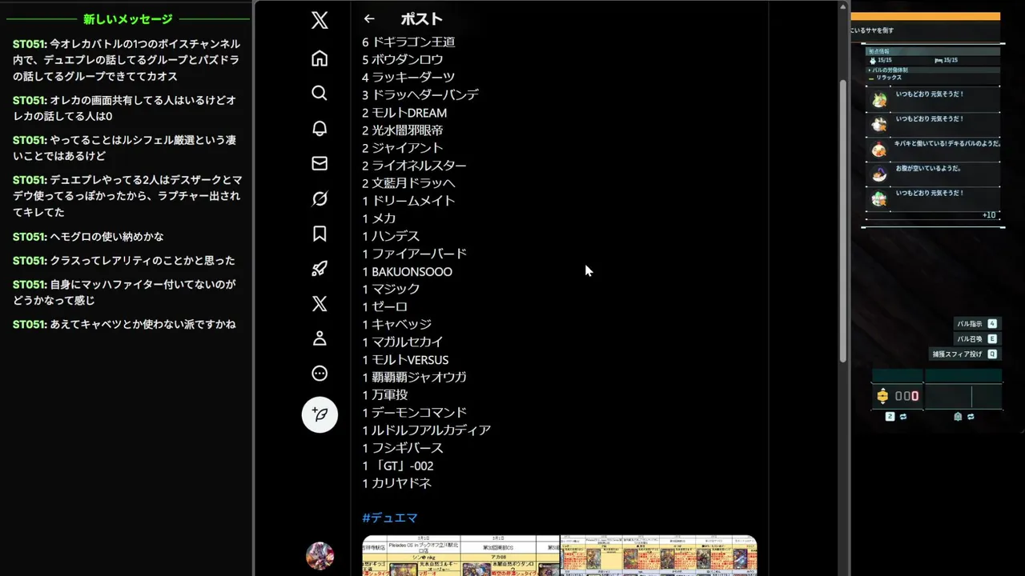Click the scrollbar up arrow
The image size is (1025, 576).
pos(842,6)
